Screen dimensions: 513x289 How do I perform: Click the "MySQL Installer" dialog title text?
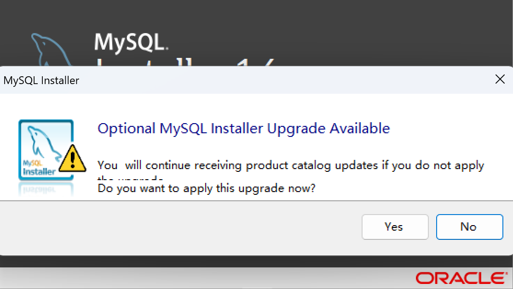pos(41,80)
